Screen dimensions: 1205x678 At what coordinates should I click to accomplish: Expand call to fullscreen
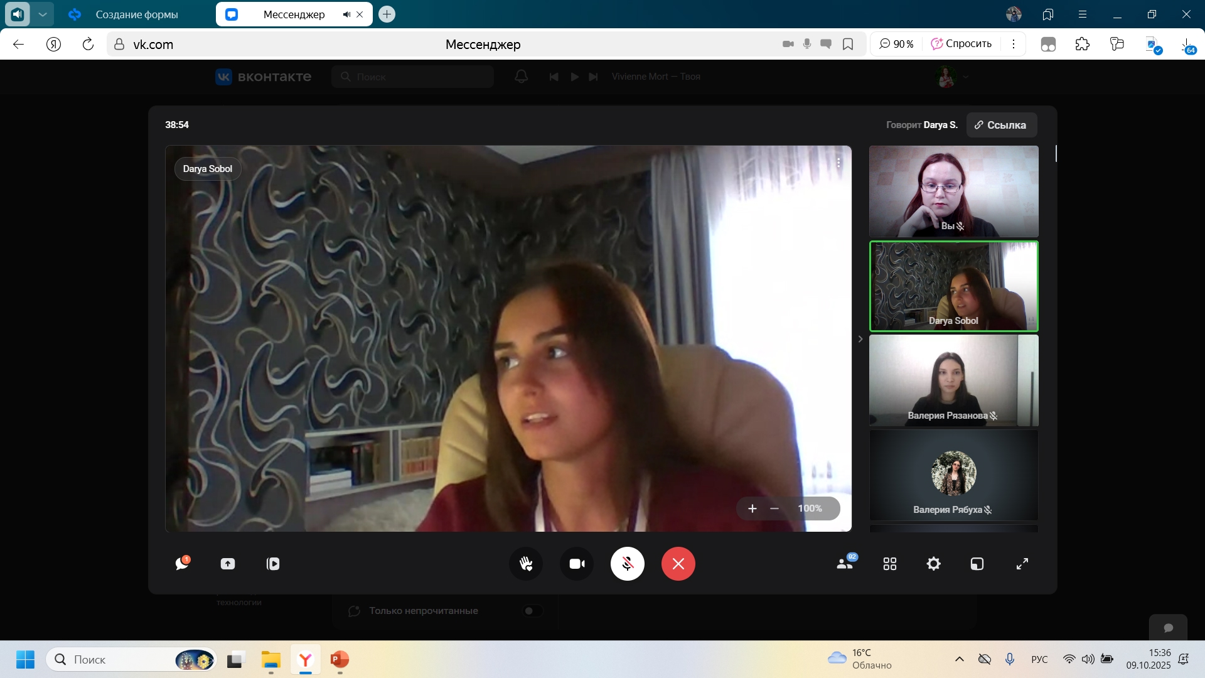coord(1022,564)
